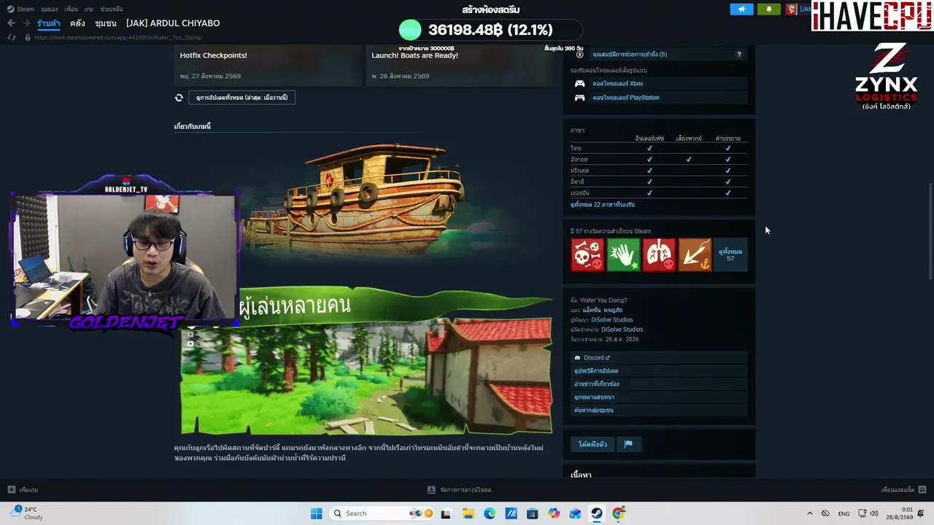Switch to the คลัง (Library) tab
This screenshot has width=934, height=525.
(77, 23)
